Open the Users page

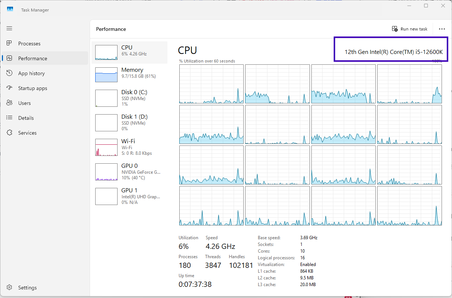pyautogui.click(x=45, y=103)
